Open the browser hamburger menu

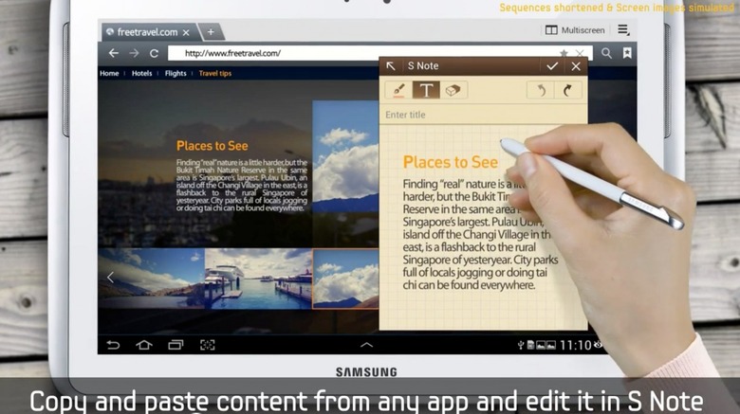[623, 29]
